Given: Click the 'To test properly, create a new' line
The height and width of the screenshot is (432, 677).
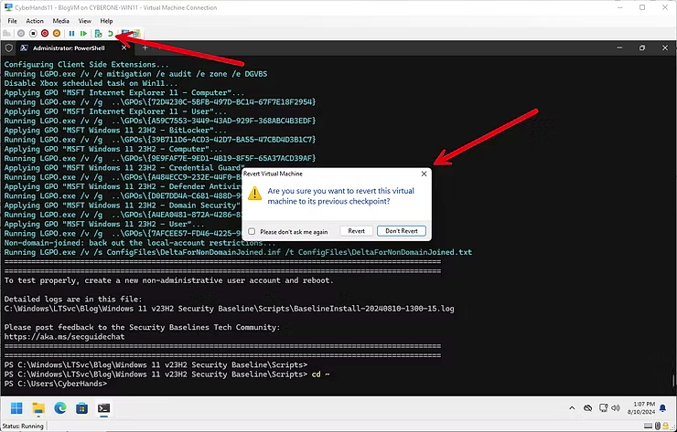Looking at the screenshot, I should pyautogui.click(x=169, y=280).
